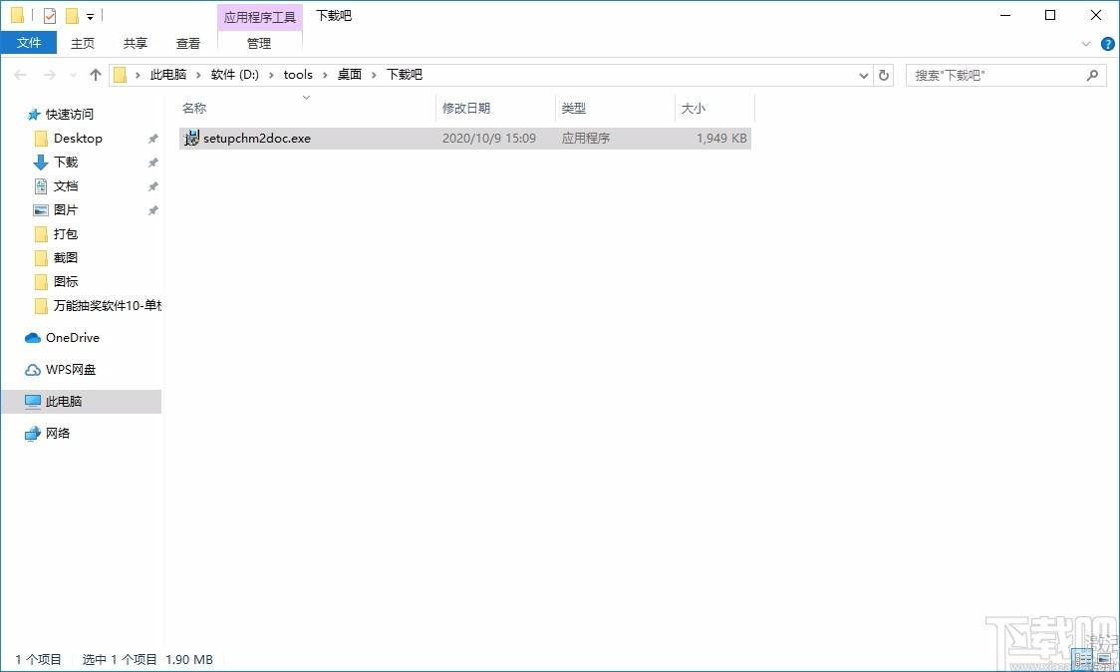Open recent locations dropdown arrow

pos(73,75)
